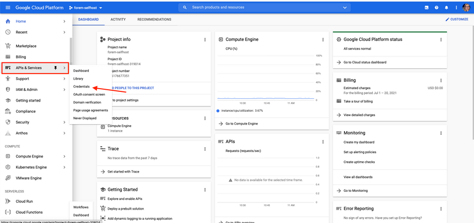This screenshot has height=223, width=474.
Task: Open the help question mark icon
Action: 436,8
